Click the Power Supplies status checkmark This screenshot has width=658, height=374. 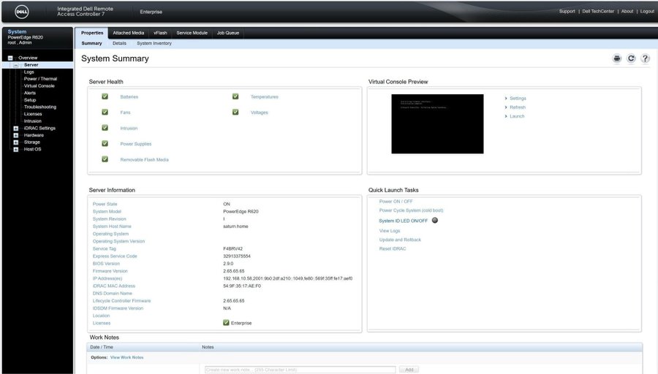105,143
